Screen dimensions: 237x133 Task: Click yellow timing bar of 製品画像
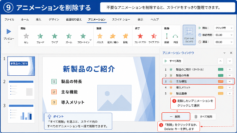pos(221,93)
